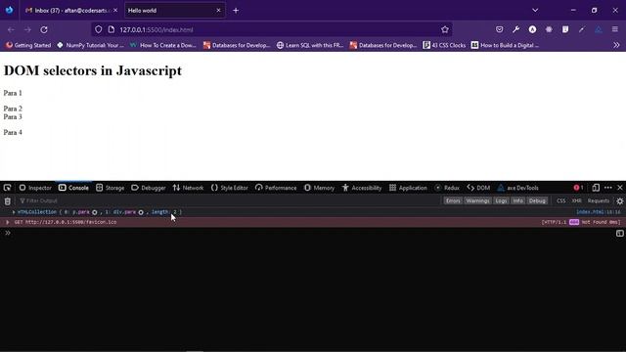This screenshot has height=352, width=626.
Task: Switch to the Storage panel
Action: point(110,188)
